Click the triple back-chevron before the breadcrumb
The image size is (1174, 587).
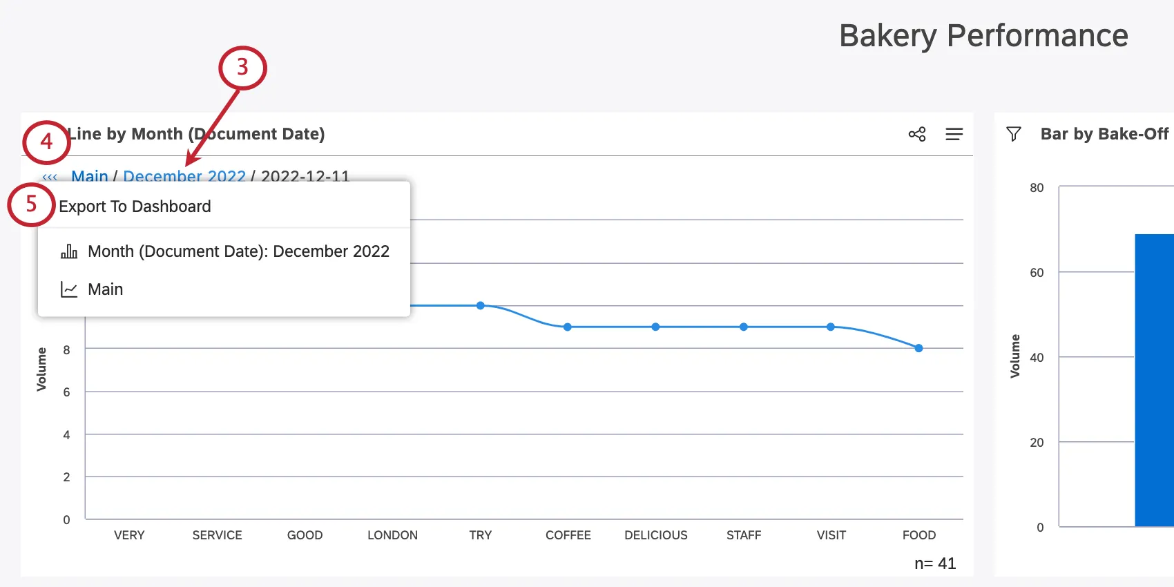pyautogui.click(x=49, y=177)
